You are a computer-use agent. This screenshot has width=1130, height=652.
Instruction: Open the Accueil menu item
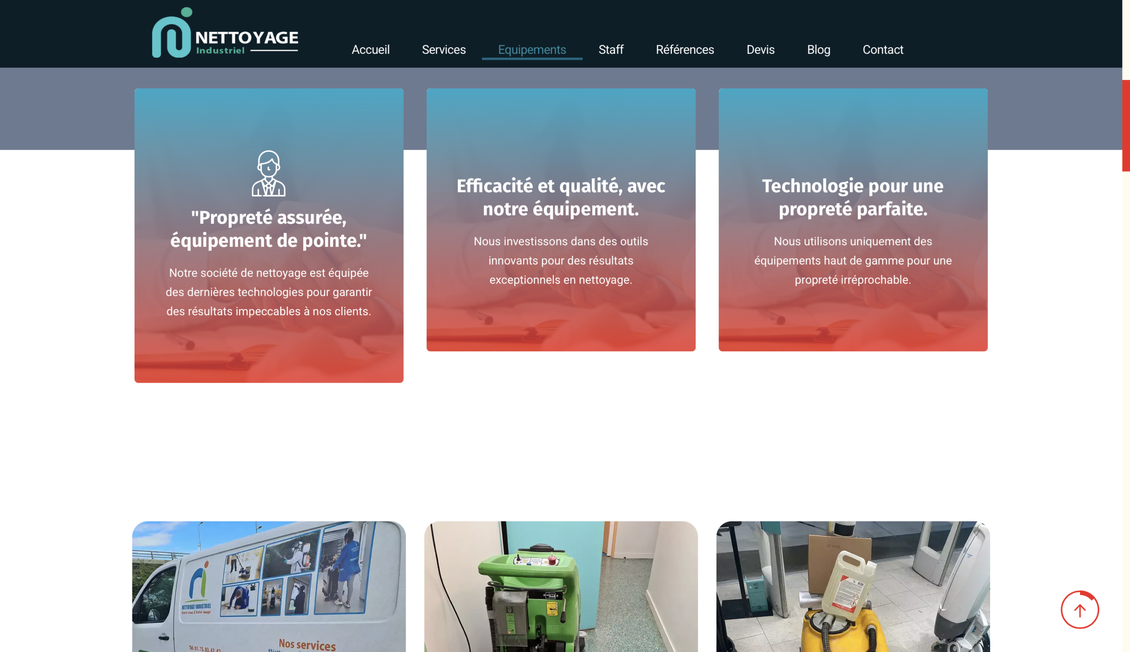(x=370, y=50)
